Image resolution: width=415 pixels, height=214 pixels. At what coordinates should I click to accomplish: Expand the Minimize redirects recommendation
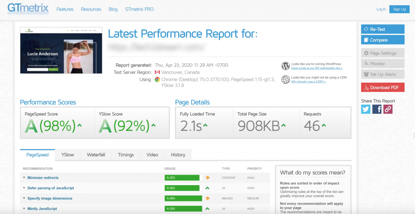tap(43, 178)
